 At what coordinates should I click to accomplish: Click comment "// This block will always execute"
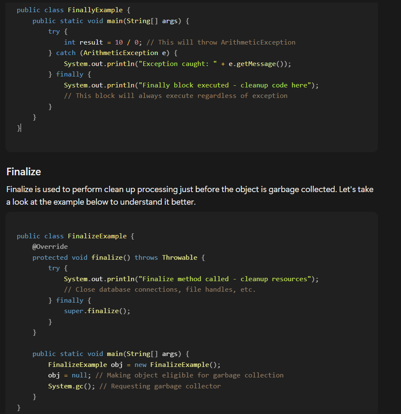(x=176, y=96)
